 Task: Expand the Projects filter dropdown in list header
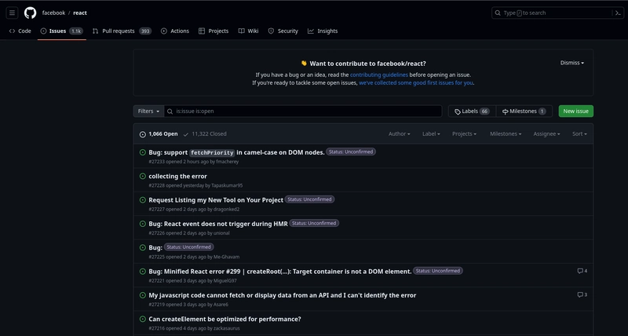click(464, 133)
